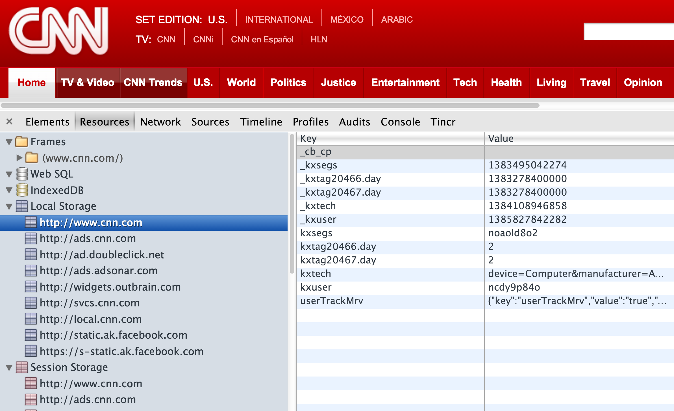This screenshot has height=411, width=674.
Task: Collapse the Local Storage section
Action: click(x=9, y=207)
